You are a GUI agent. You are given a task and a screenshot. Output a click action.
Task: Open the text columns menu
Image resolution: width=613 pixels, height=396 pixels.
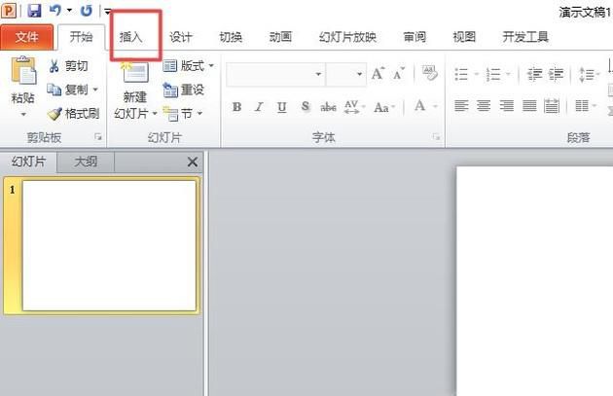coord(585,105)
